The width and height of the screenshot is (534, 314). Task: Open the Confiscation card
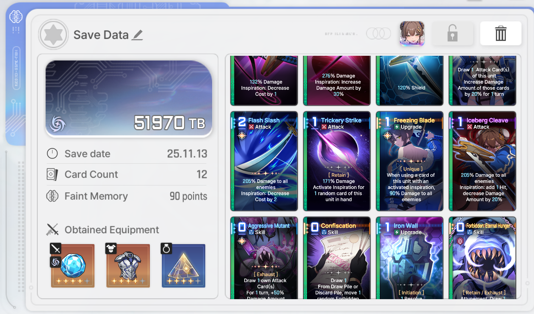337,258
